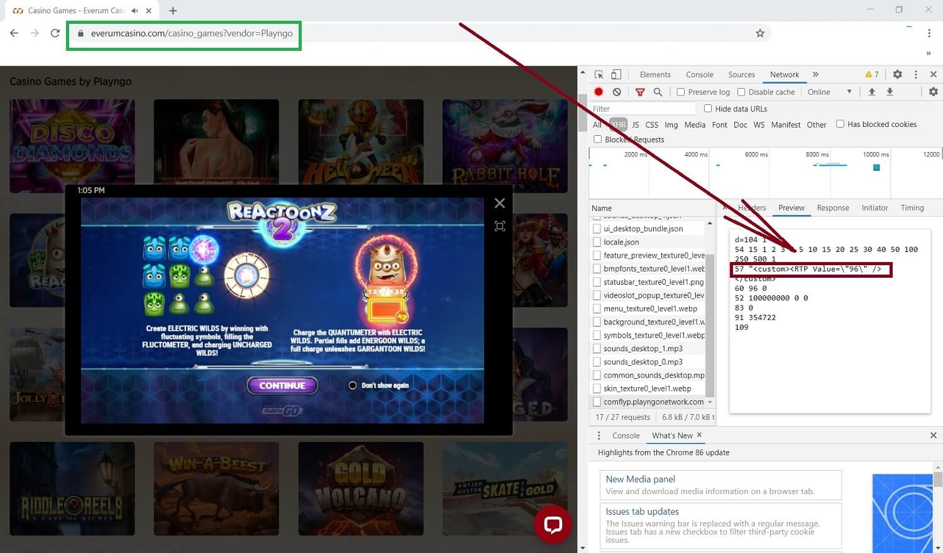
Task: Switch to the Sources tab
Action: [742, 75]
